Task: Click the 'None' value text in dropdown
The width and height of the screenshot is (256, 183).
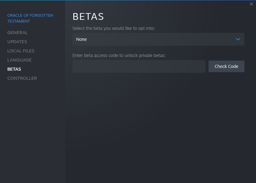Action: [x=81, y=39]
